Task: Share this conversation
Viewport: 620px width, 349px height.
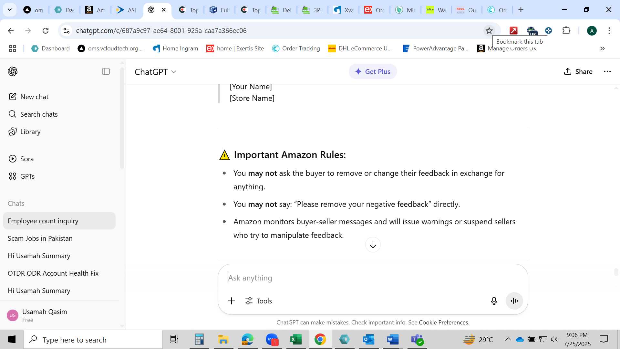Action: (578, 71)
